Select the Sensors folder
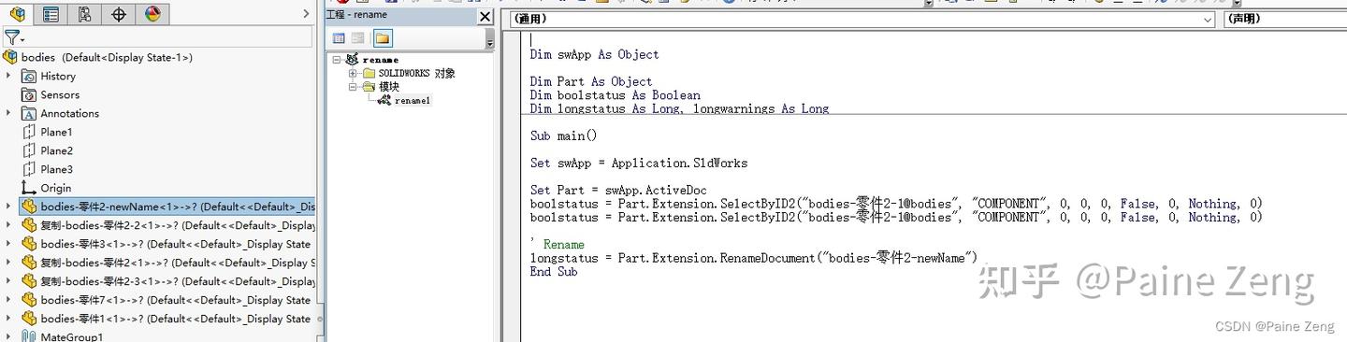 pyautogui.click(x=51, y=94)
